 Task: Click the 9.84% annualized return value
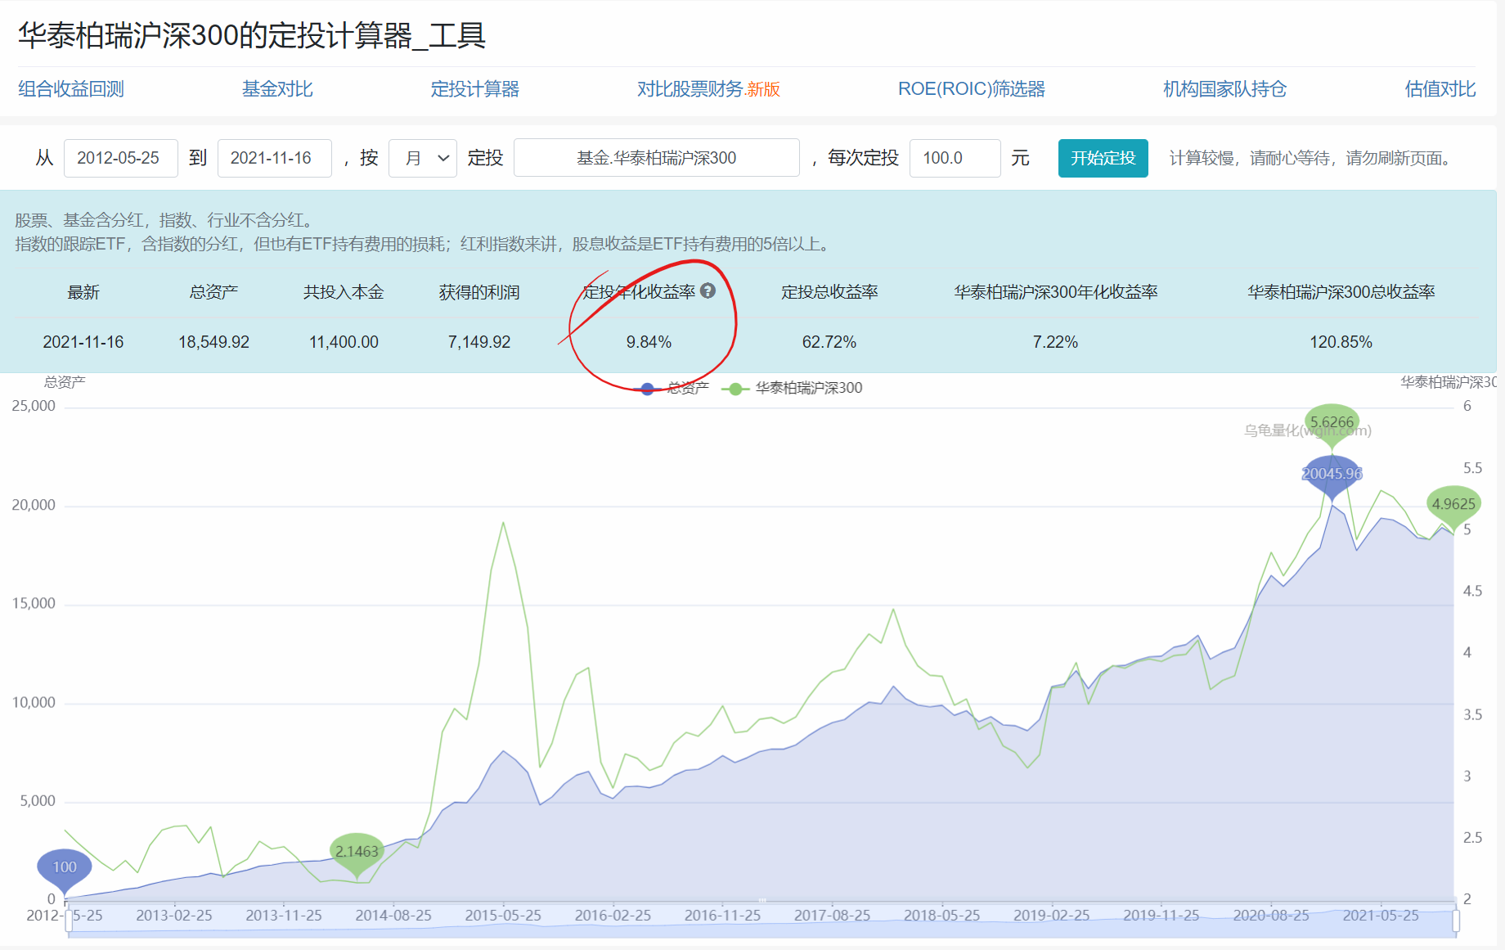[649, 342]
